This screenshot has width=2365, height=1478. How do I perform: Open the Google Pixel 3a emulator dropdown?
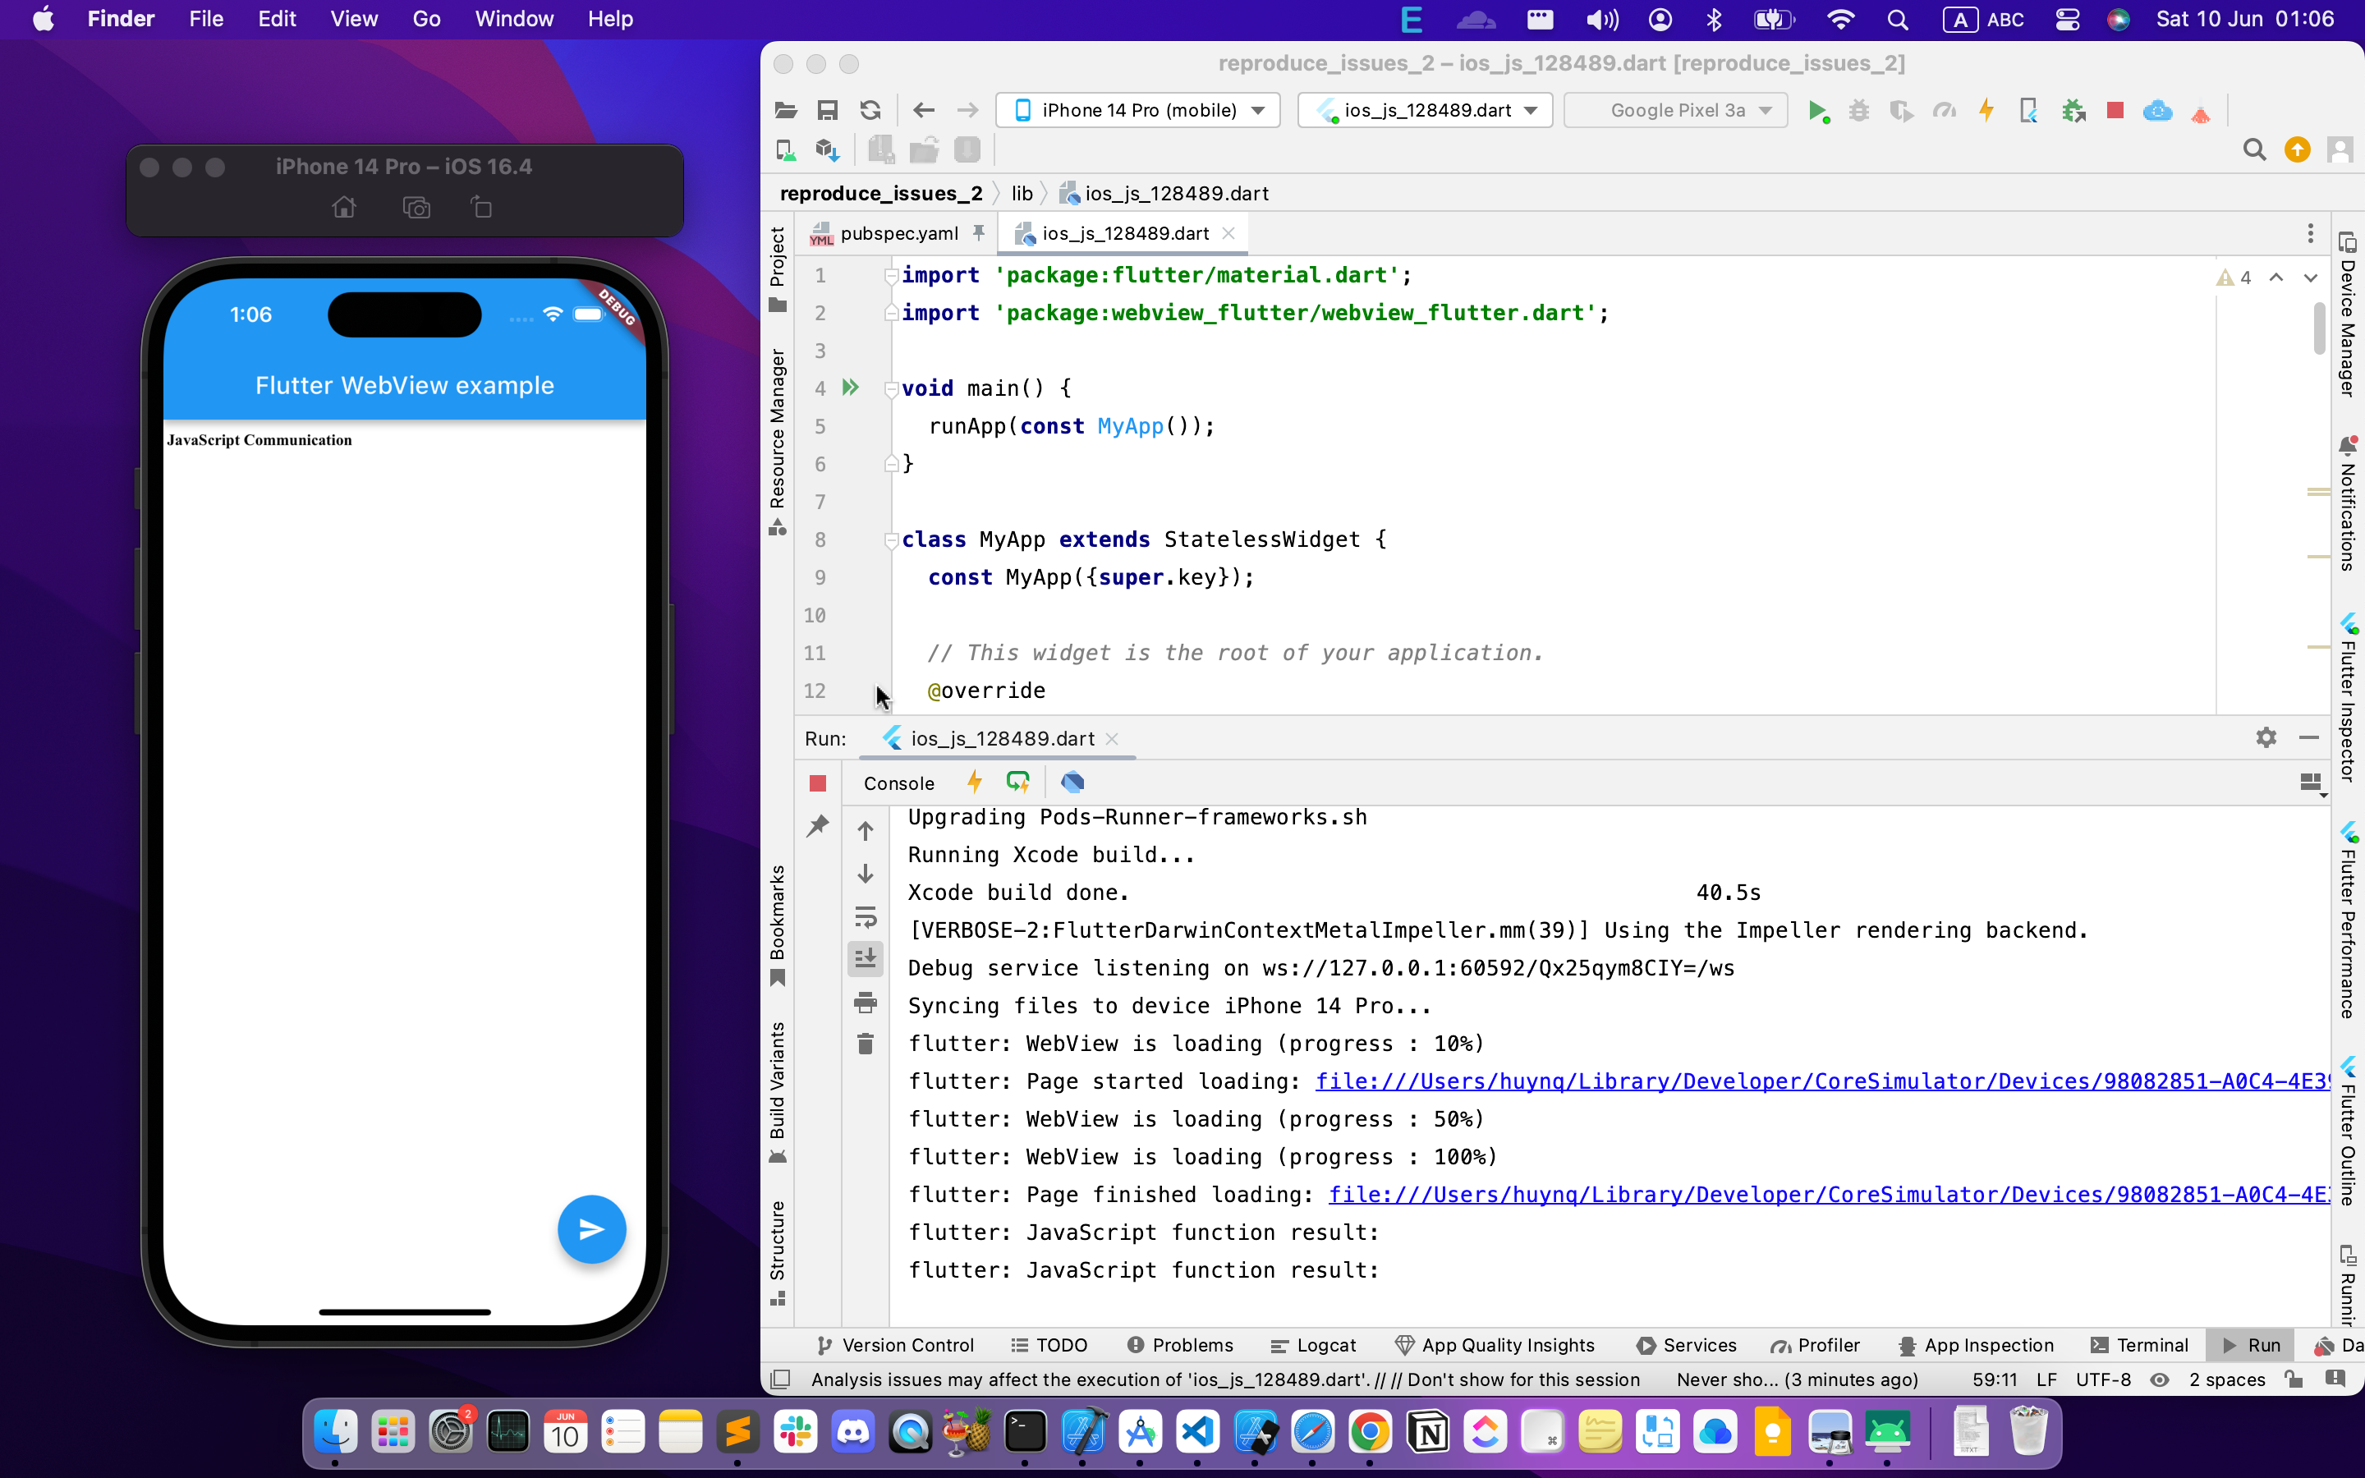(x=1674, y=109)
